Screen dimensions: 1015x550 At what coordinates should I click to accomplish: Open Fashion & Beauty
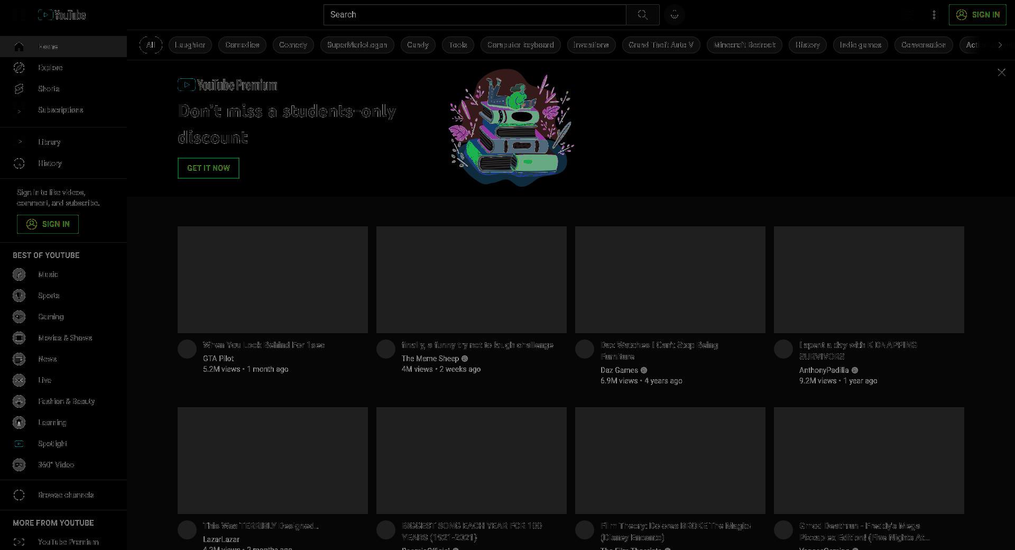(x=63, y=401)
